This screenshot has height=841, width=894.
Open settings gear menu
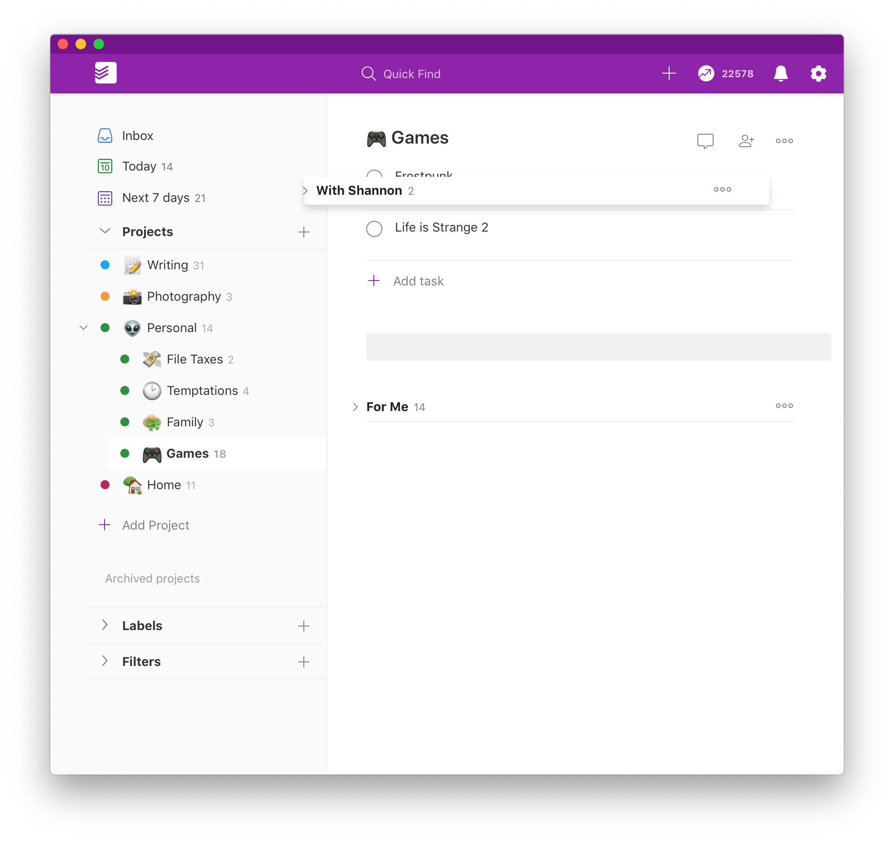pyautogui.click(x=819, y=73)
